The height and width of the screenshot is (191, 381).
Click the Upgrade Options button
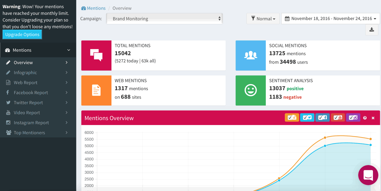[22, 34]
